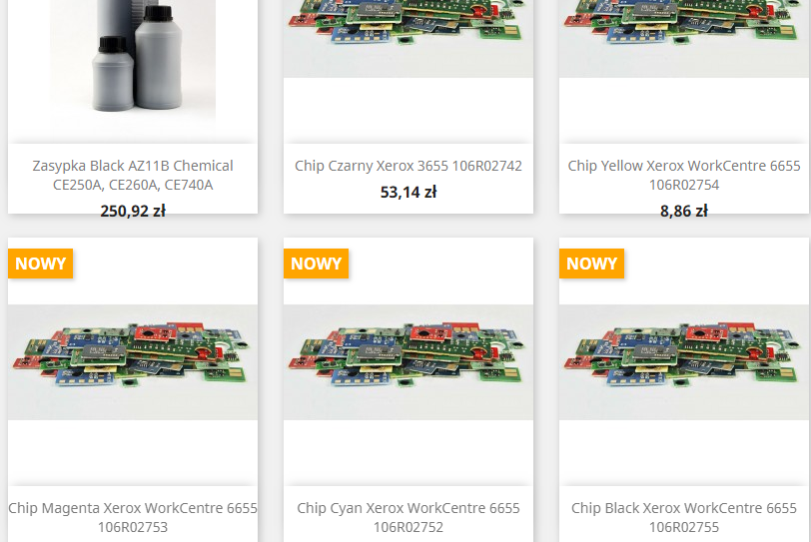This screenshot has height=542, width=811.
Task: Open Chip Yellow Xerox WorkCentre 6655 link
Action: (684, 175)
